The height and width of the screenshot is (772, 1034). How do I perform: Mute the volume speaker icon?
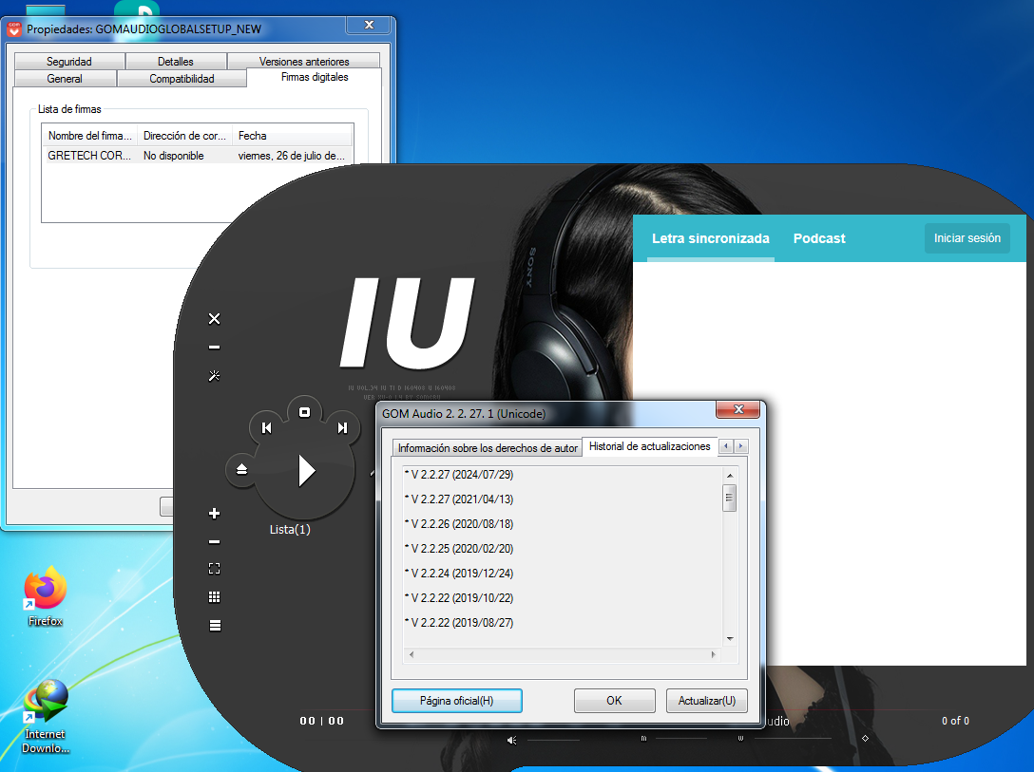[512, 740]
